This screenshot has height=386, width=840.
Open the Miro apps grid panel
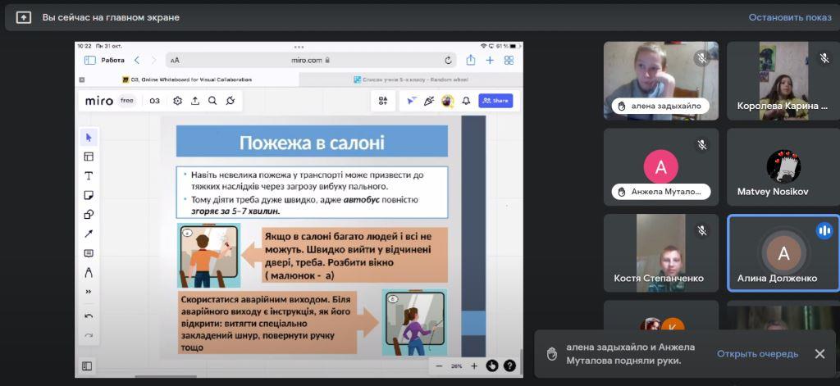click(x=383, y=101)
